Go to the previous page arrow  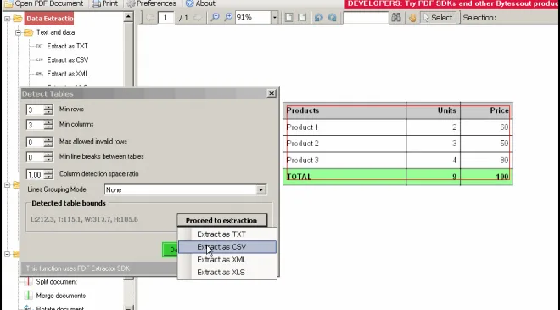[x=149, y=18]
